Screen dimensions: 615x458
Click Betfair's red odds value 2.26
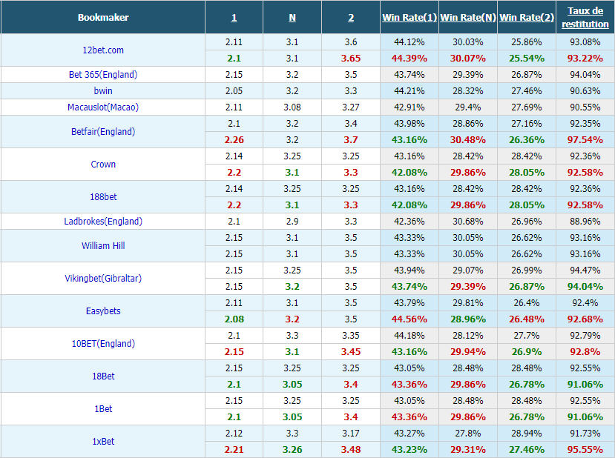(234, 140)
